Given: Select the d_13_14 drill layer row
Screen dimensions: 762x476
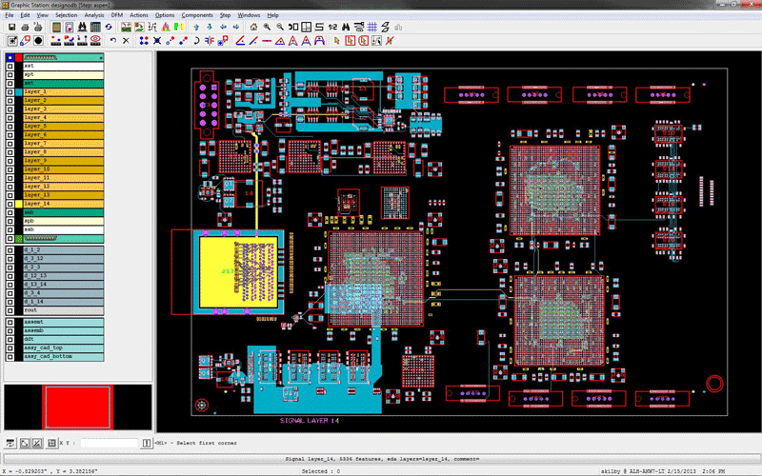Looking at the screenshot, I should tap(63, 285).
